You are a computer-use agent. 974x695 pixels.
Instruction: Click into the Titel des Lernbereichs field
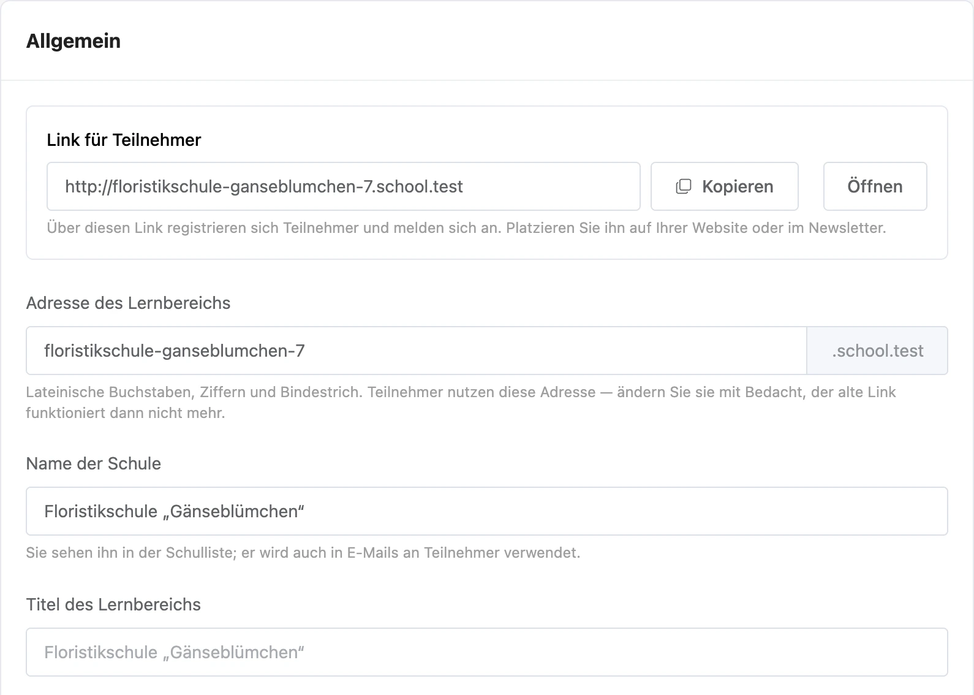coord(487,652)
